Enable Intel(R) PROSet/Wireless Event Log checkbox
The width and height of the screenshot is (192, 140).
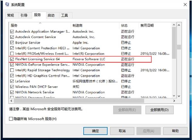coord(12,53)
